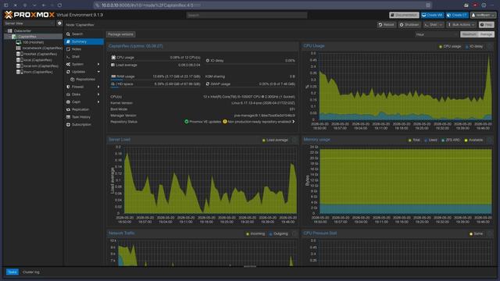Open repository status details arrow
The width and height of the screenshot is (500, 281).
(294, 122)
